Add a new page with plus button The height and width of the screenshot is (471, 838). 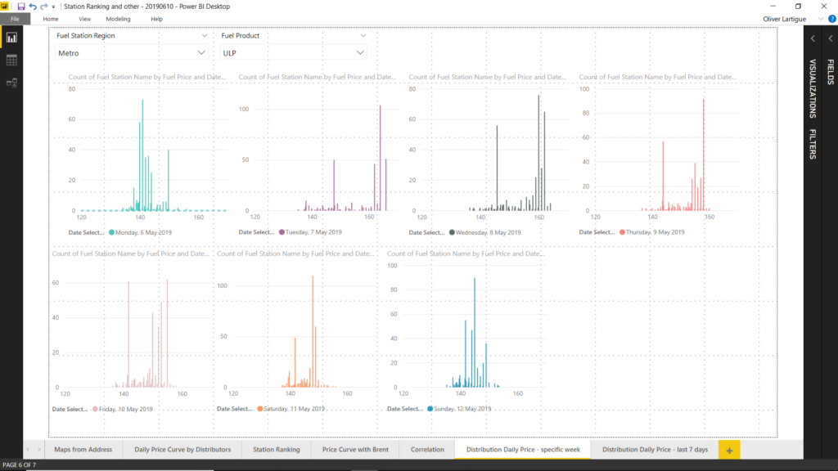click(729, 450)
